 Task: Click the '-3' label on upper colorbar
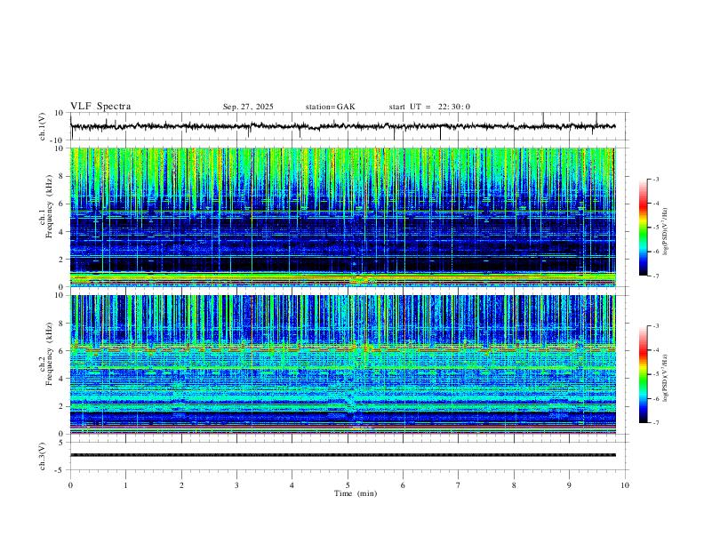click(655, 179)
